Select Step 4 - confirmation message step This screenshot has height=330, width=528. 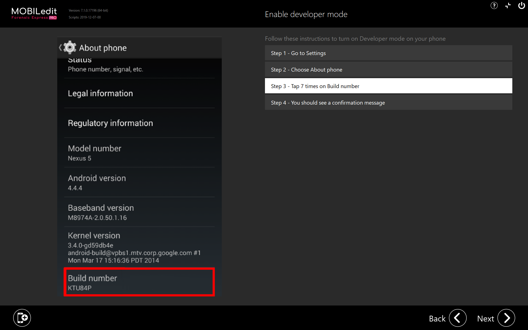coord(389,102)
